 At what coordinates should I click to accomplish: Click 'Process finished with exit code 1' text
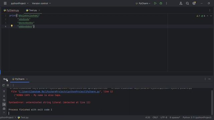(x=30, y=110)
